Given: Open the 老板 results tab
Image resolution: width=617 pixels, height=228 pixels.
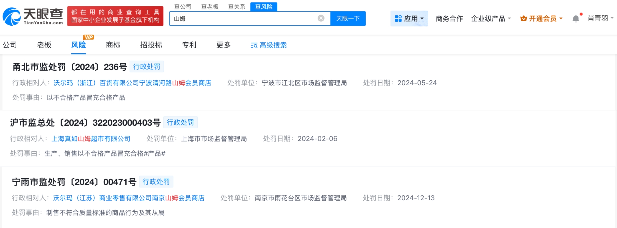Looking at the screenshot, I should (44, 45).
